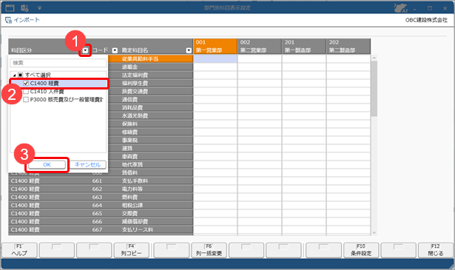455x270 pixels.
Task: Open the quick access down-arrow in title bar
Action: click(x=39, y=8)
